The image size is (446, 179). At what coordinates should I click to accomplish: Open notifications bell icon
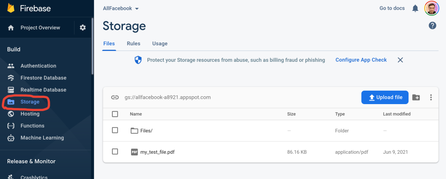pyautogui.click(x=415, y=8)
